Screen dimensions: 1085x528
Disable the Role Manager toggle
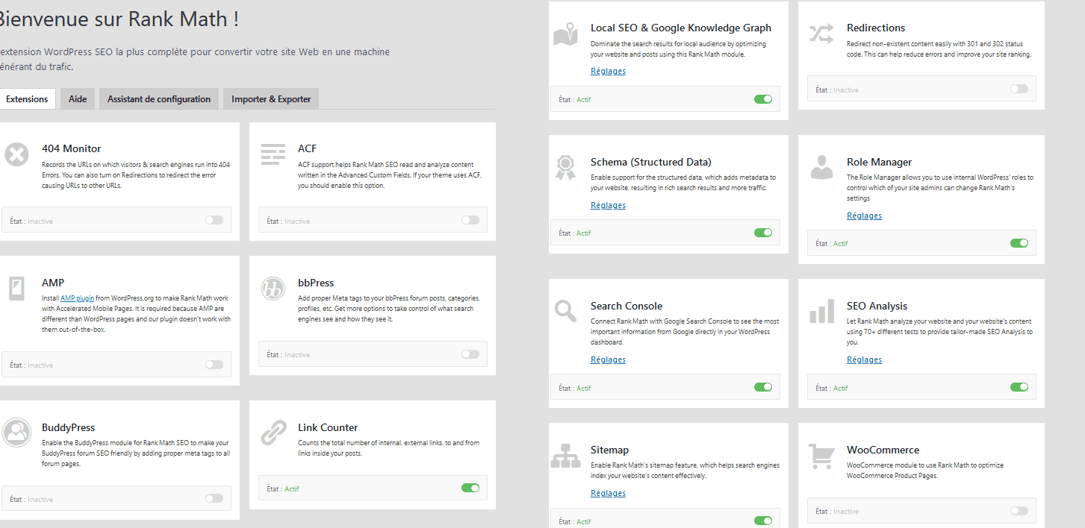pyautogui.click(x=1019, y=243)
